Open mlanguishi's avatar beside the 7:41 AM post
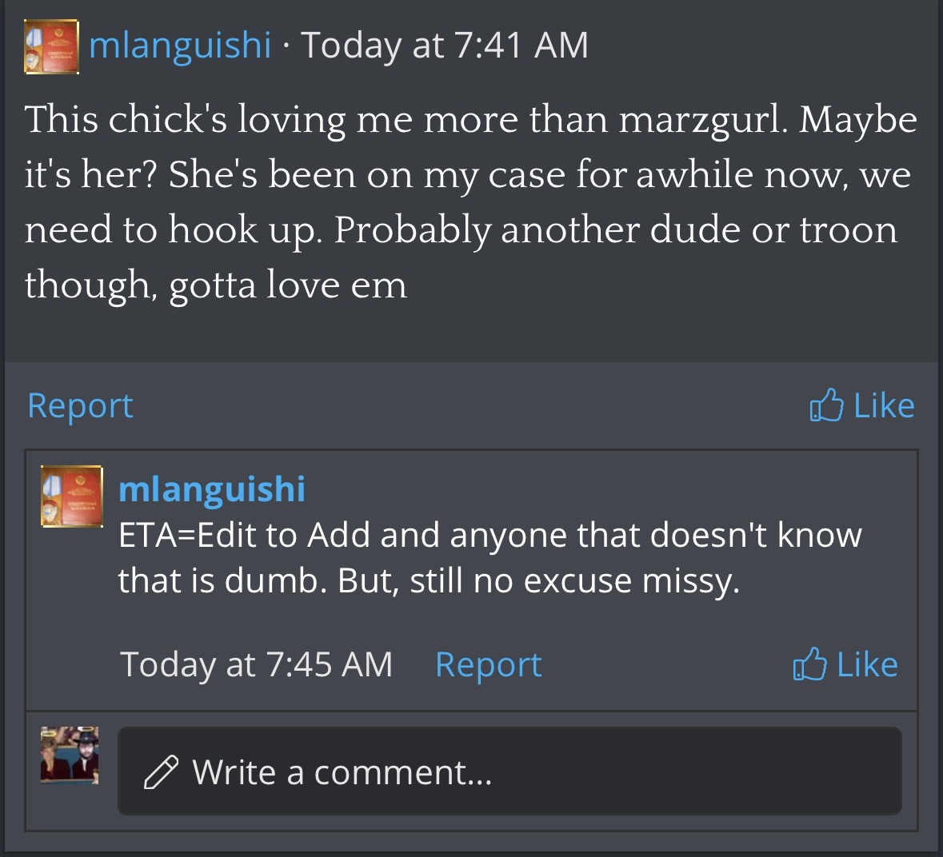The image size is (943, 857). 51,46
